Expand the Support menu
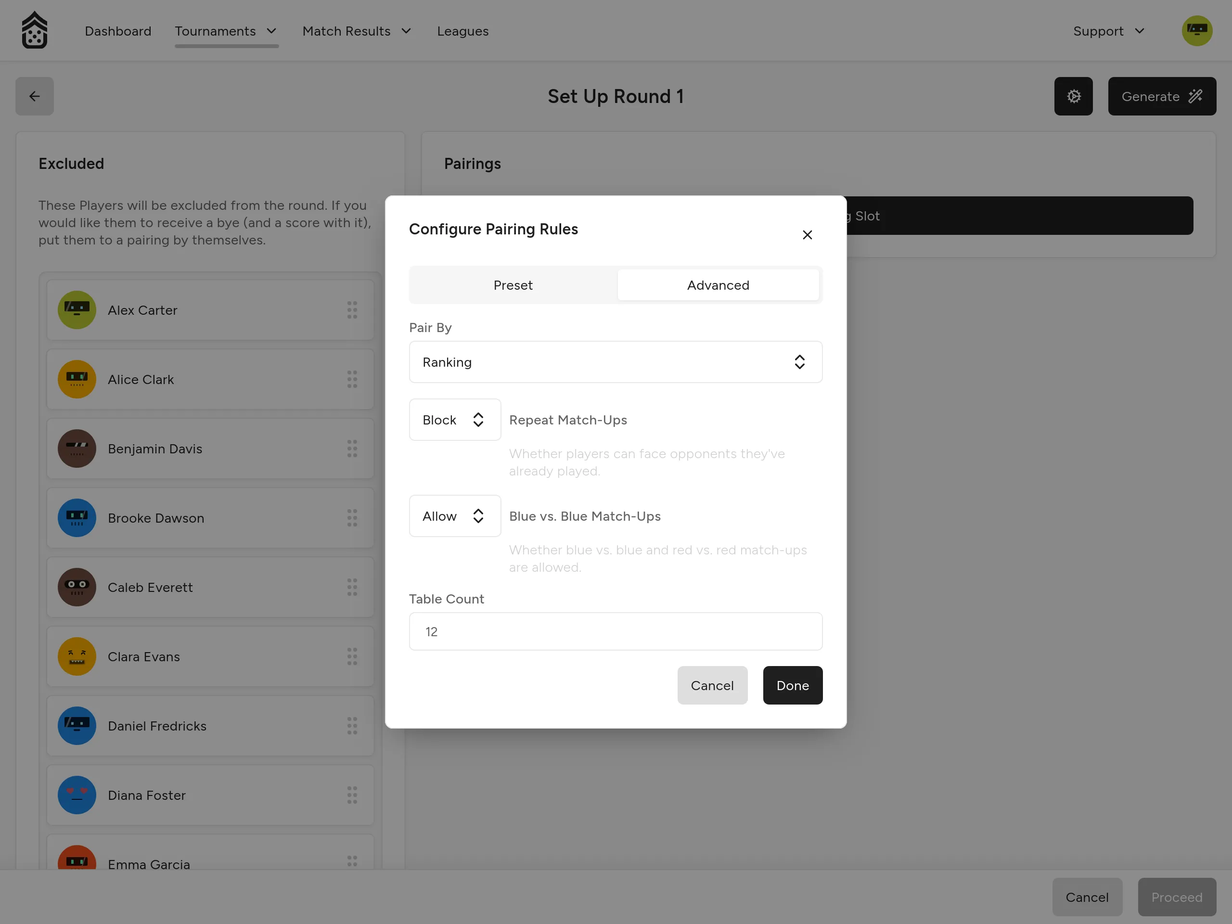Viewport: 1232px width, 924px height. click(1108, 31)
